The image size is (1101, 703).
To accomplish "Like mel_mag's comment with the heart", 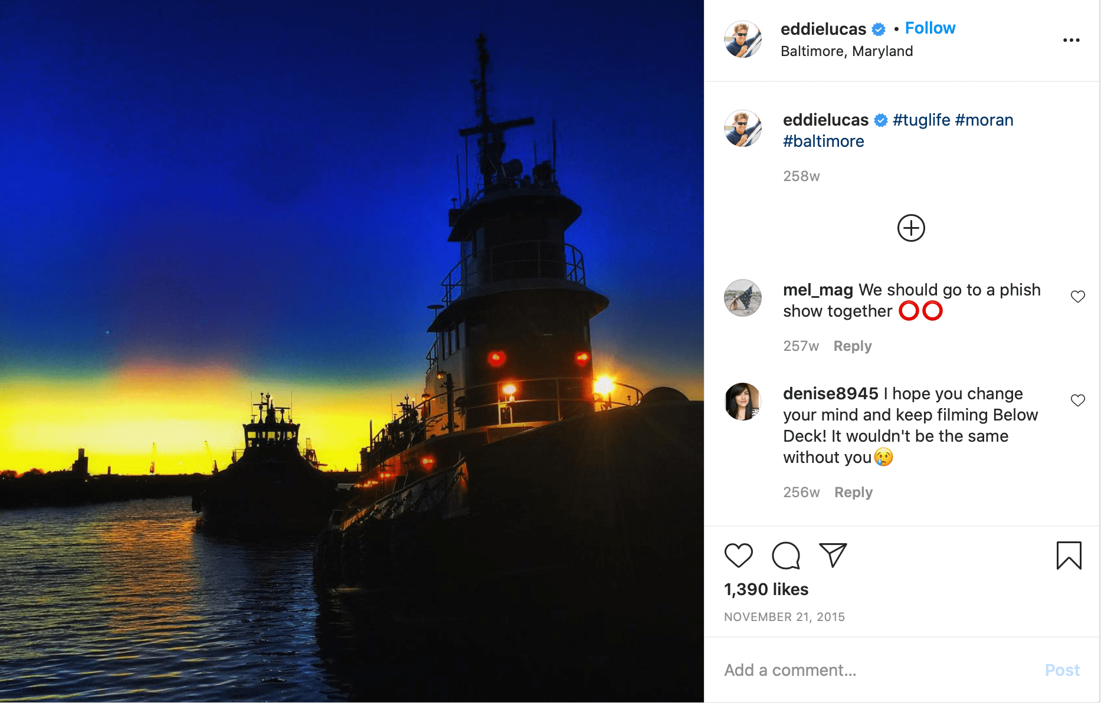I will pos(1078,297).
